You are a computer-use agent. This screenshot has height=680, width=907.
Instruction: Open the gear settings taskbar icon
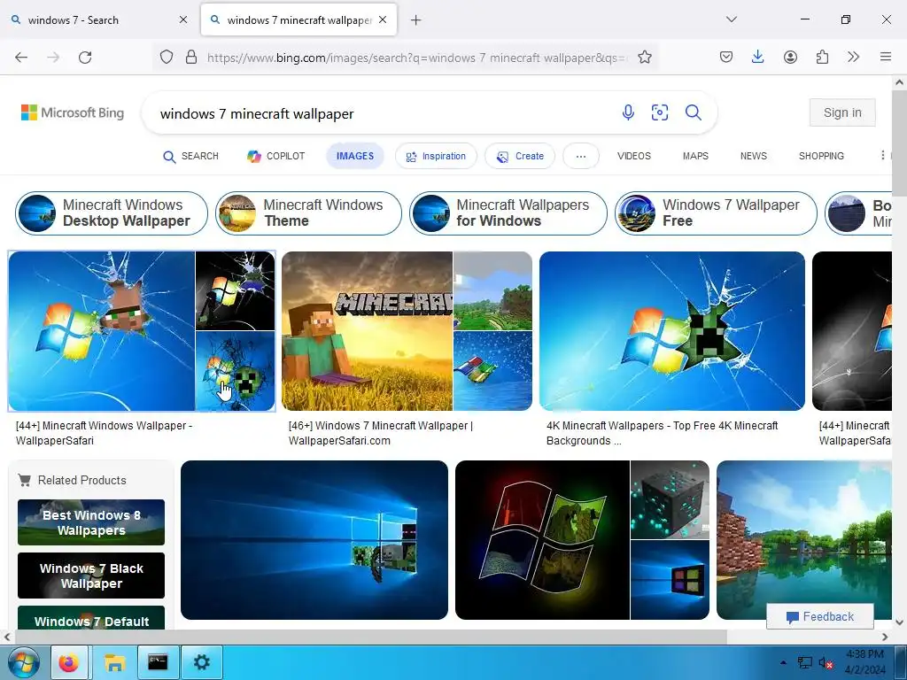201,662
